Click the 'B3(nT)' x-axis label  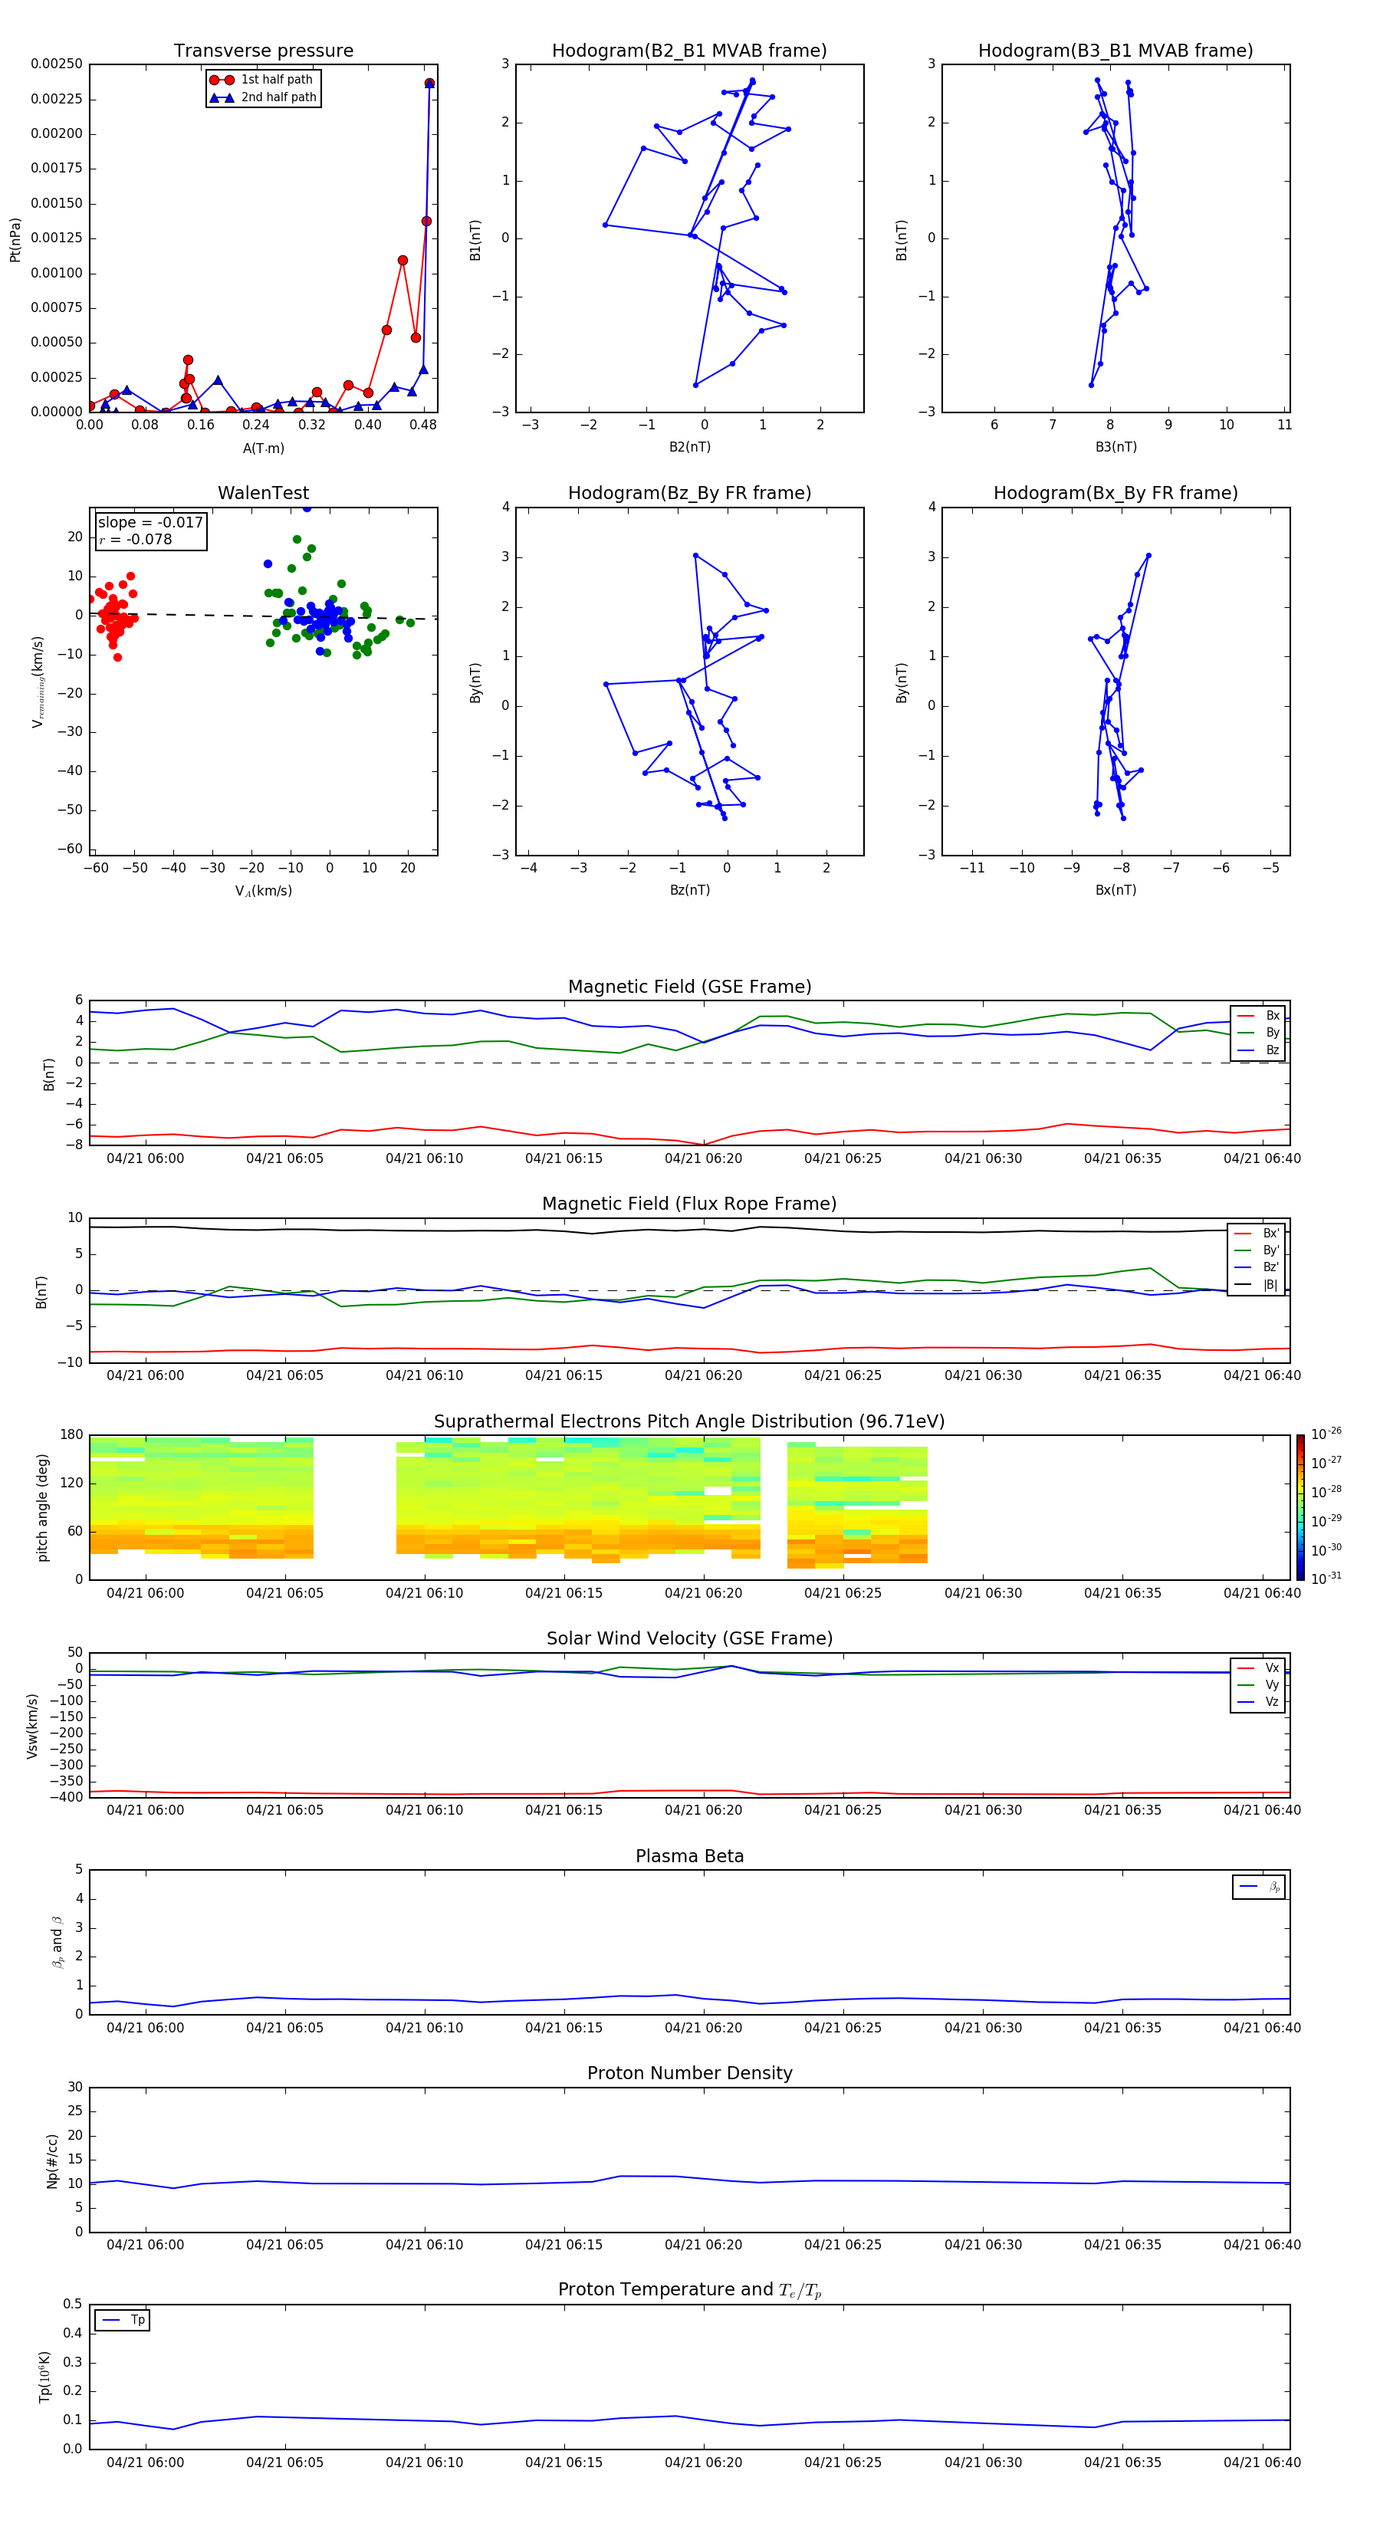pos(1115,447)
